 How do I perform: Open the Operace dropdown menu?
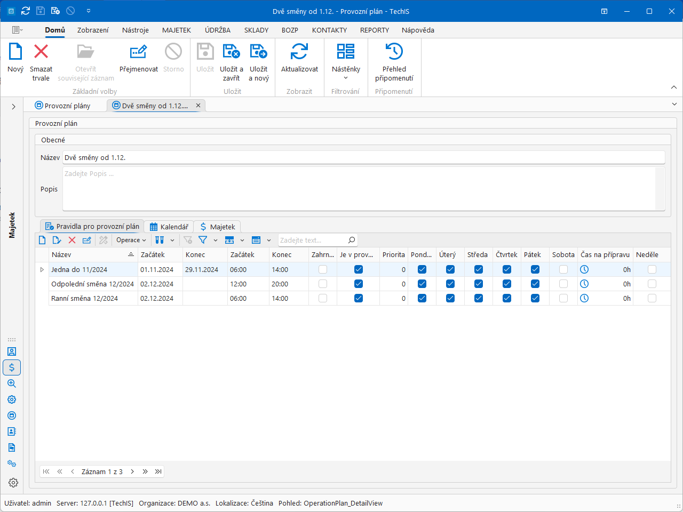tap(131, 240)
